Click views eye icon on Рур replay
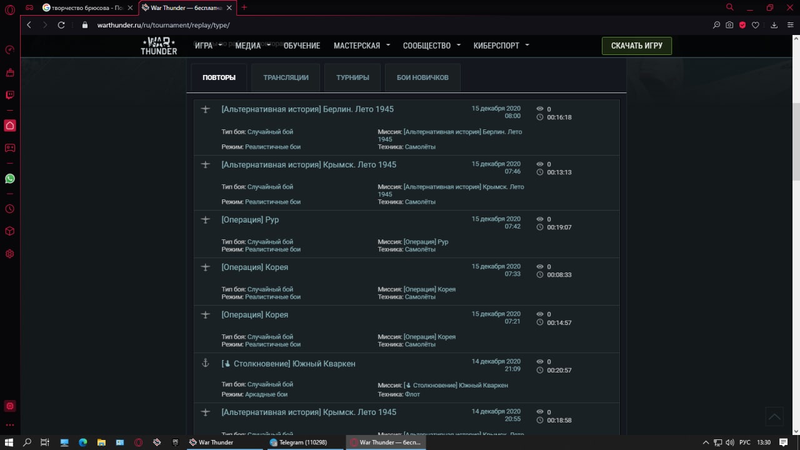Image resolution: width=800 pixels, height=450 pixels. (540, 219)
